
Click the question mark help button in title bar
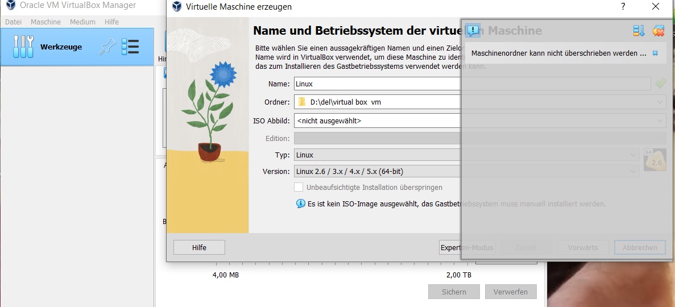pyautogui.click(x=623, y=6)
